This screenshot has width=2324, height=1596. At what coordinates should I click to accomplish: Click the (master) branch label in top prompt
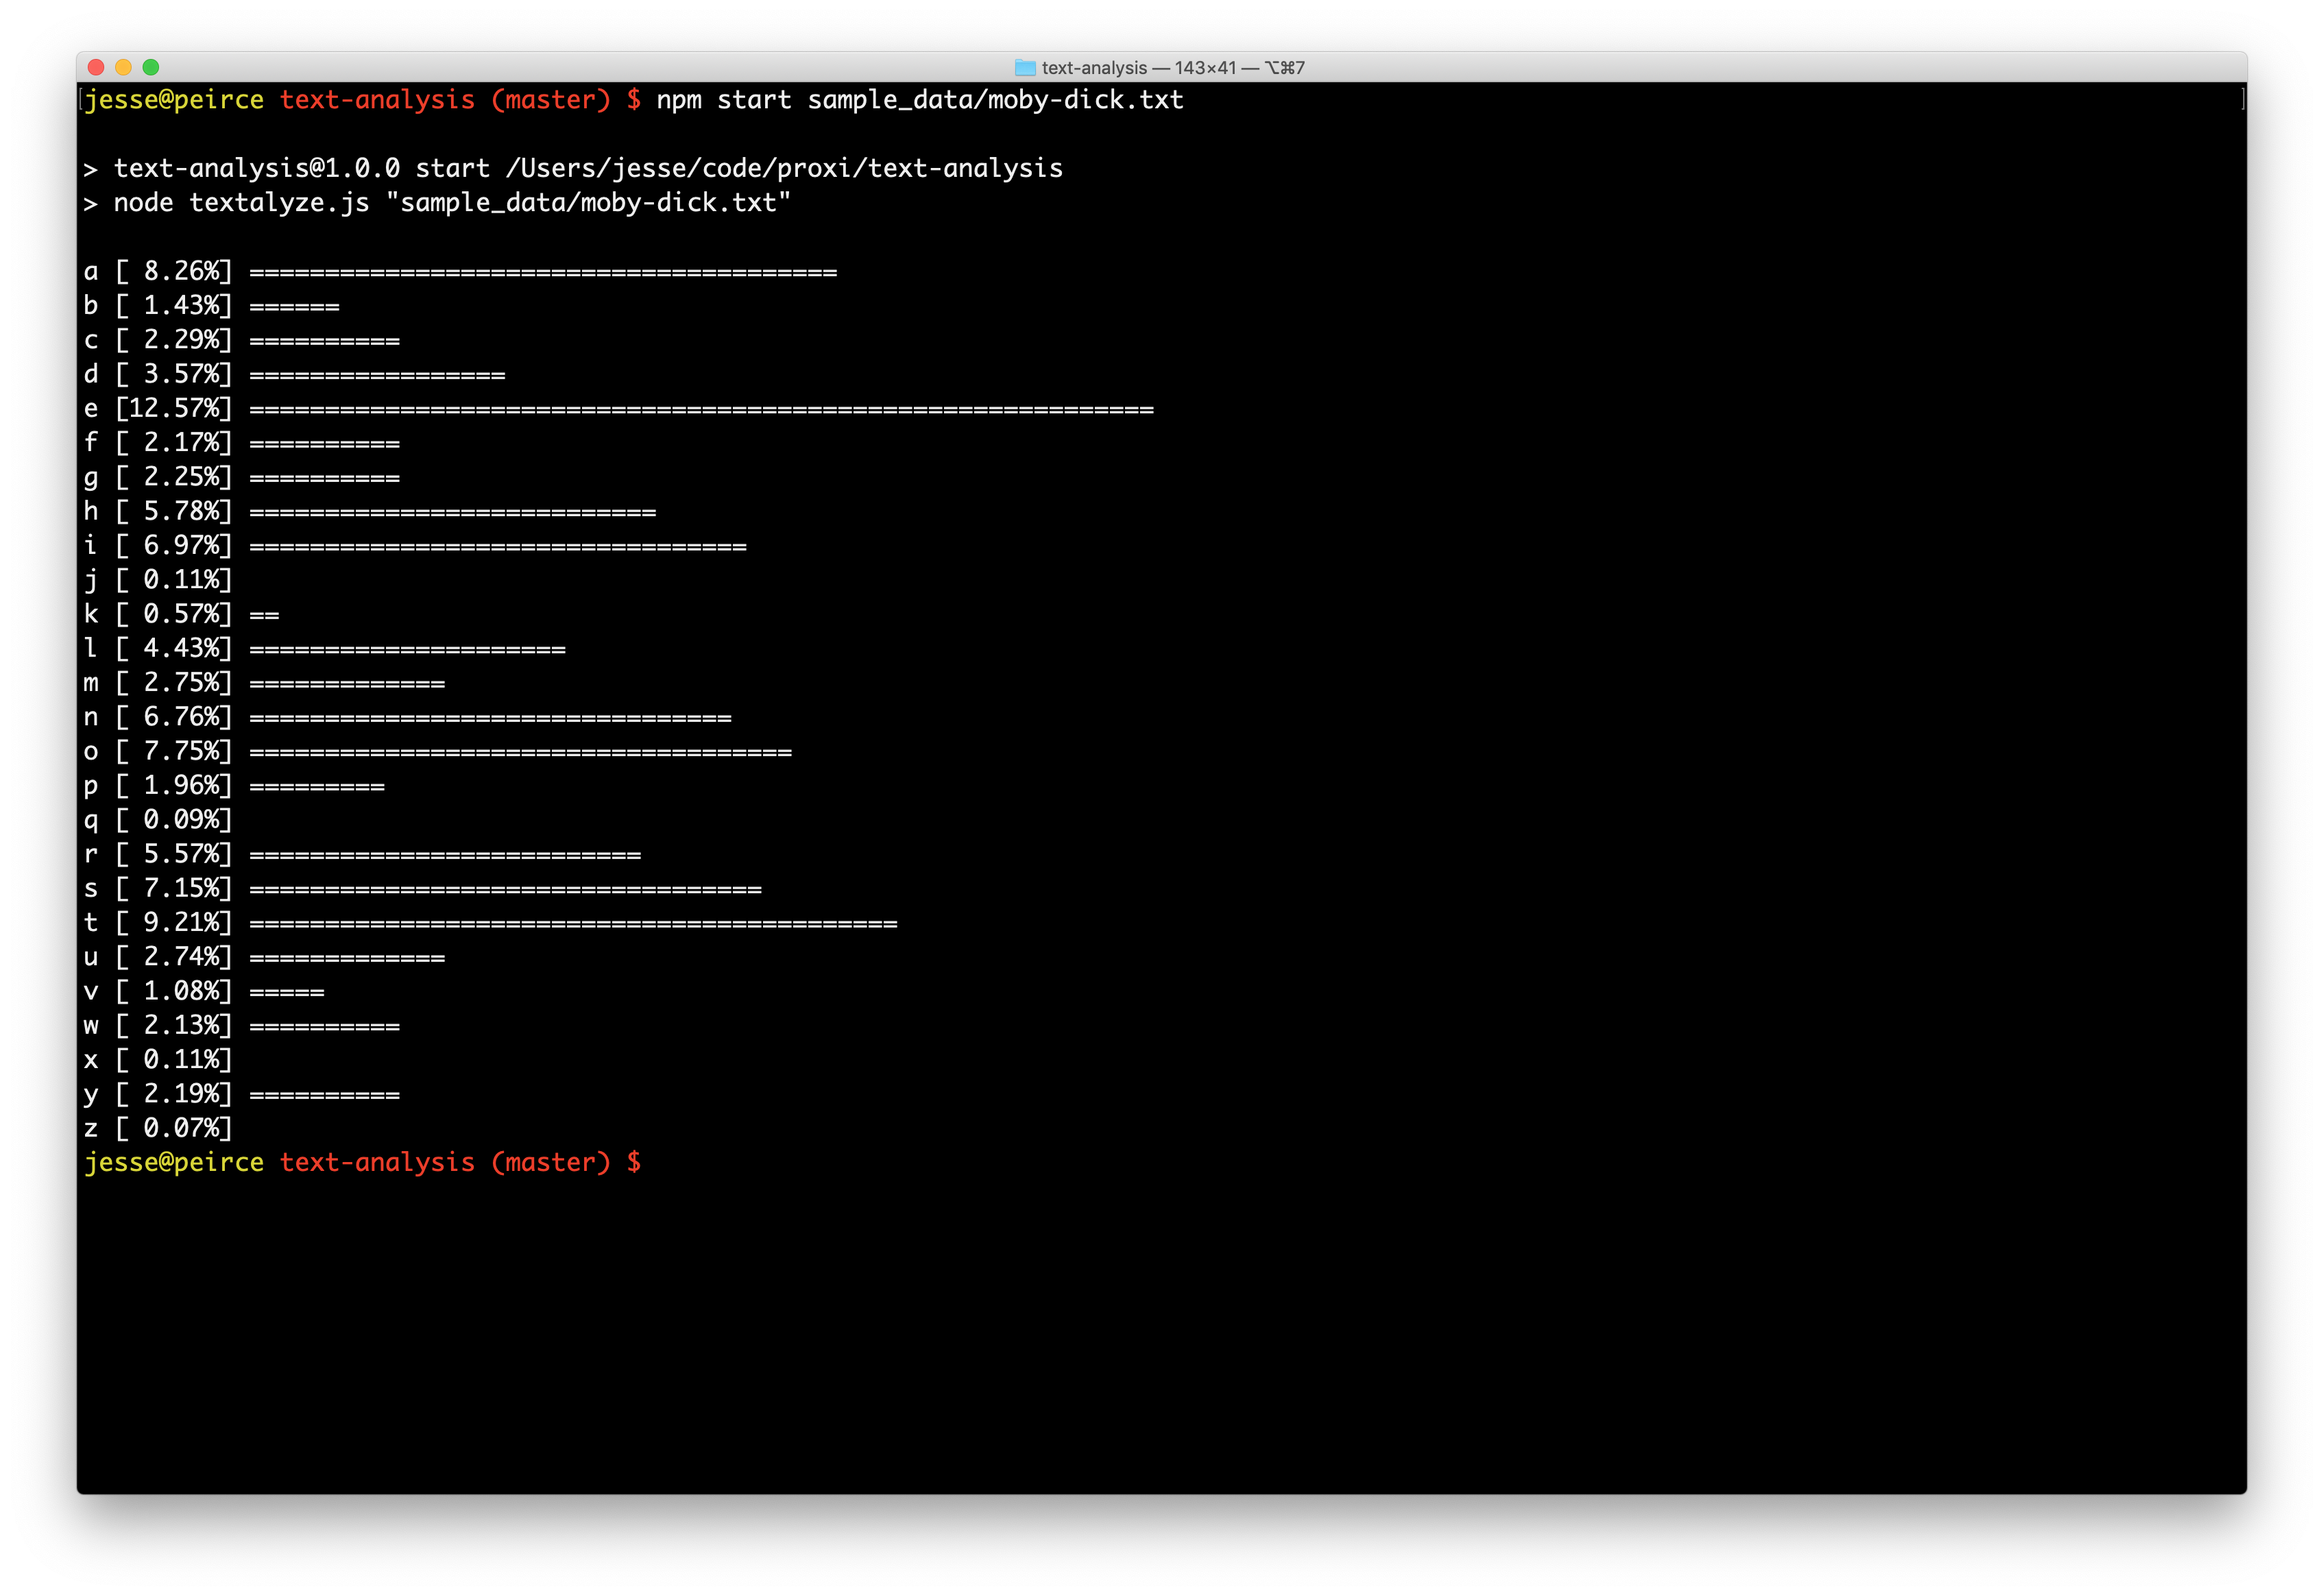click(550, 100)
